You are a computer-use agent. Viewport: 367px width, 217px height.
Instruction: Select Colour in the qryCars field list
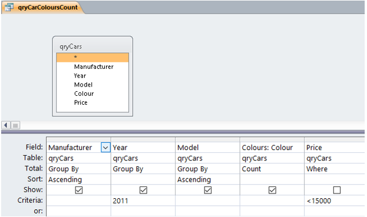pyautogui.click(x=84, y=94)
